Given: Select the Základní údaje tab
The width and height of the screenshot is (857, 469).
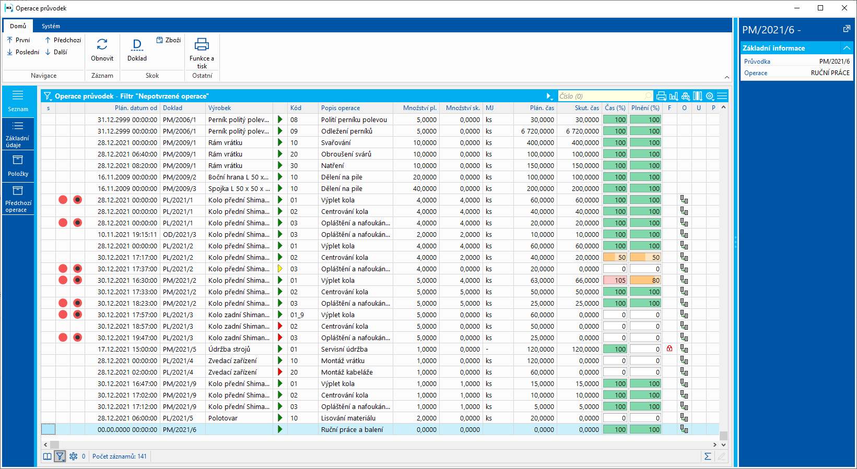Looking at the screenshot, I should (x=18, y=134).
